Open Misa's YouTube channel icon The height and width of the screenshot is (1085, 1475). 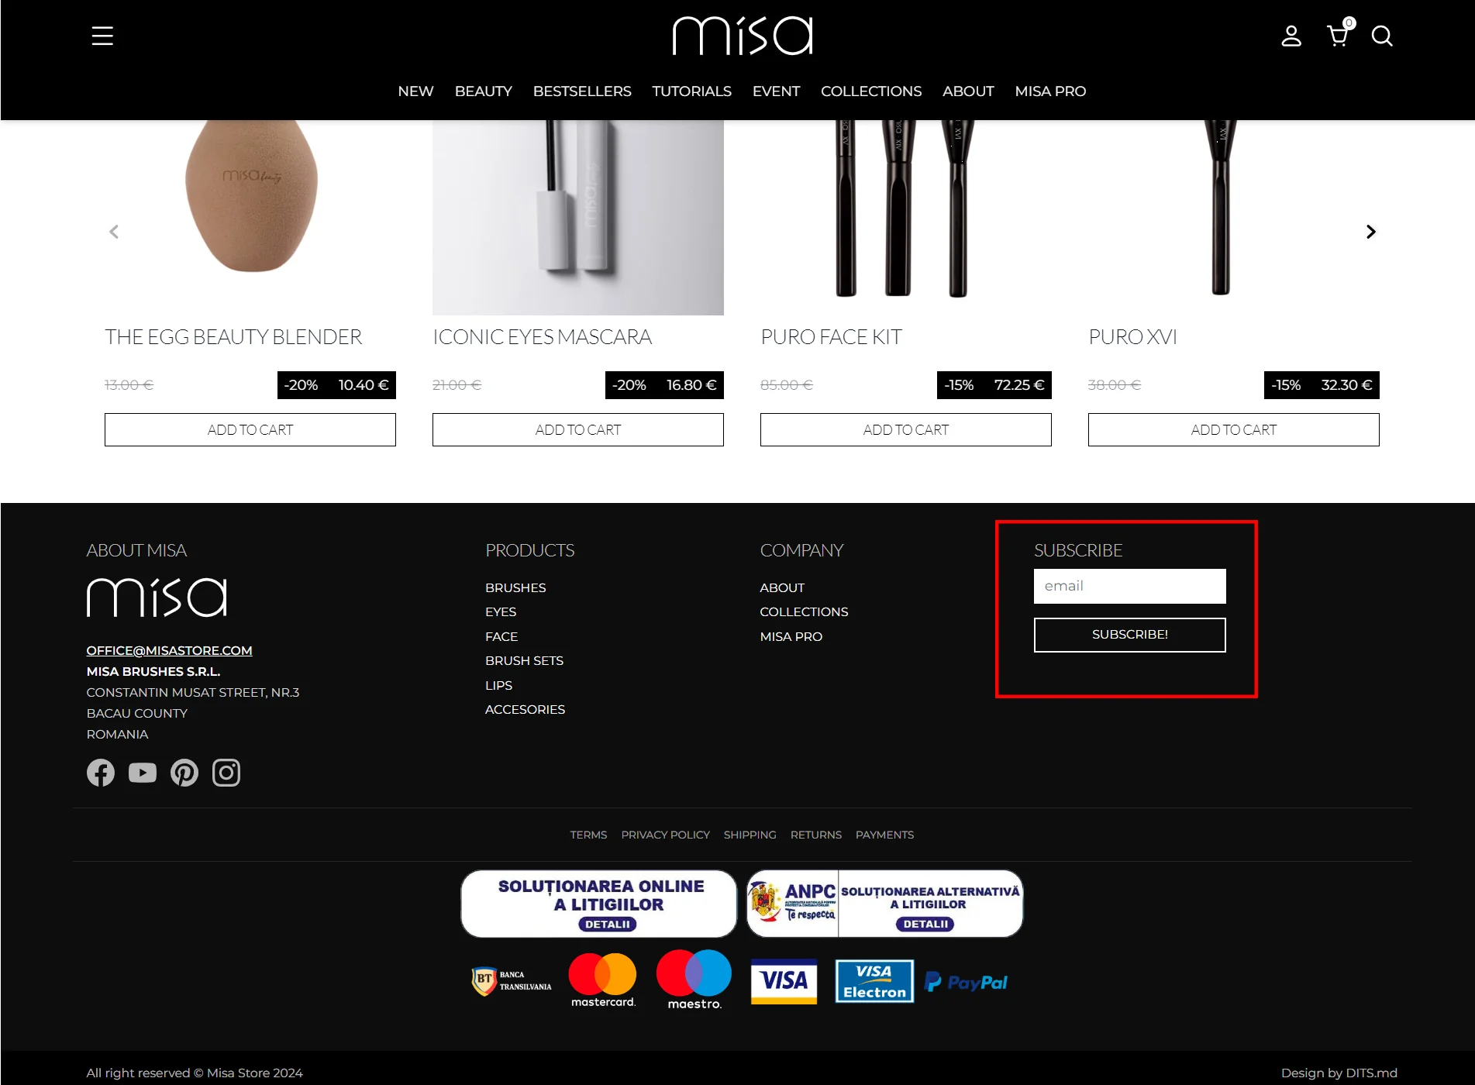143,773
